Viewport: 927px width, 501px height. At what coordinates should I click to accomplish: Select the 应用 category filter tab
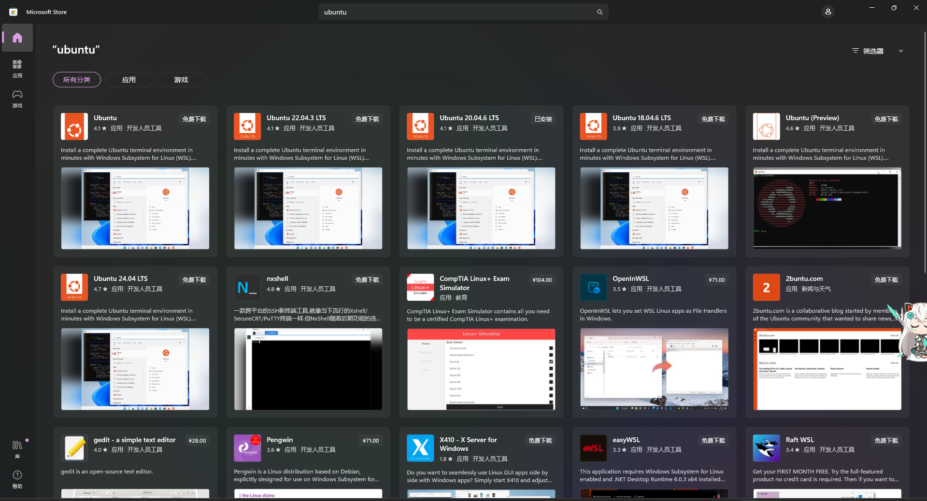[x=129, y=80]
